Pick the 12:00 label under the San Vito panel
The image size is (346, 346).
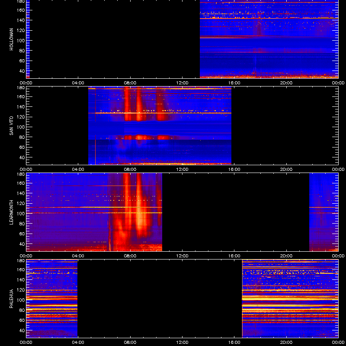[x=182, y=170]
